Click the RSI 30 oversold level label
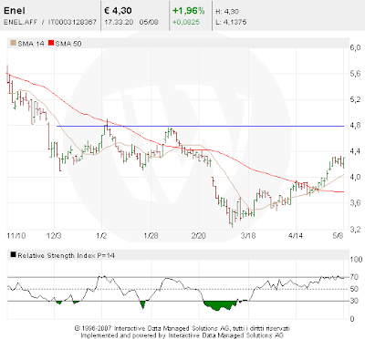Screen dimensions: 365x339 click(354, 301)
